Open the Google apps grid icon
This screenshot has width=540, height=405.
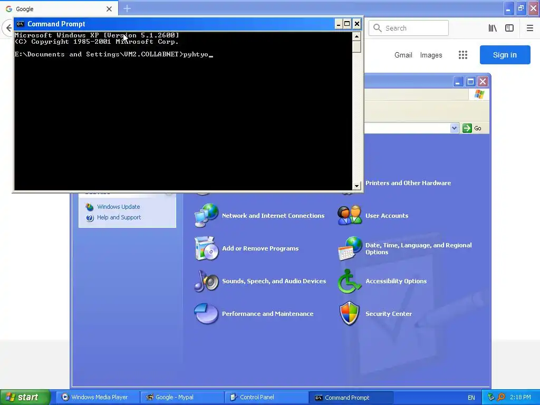tap(463, 55)
